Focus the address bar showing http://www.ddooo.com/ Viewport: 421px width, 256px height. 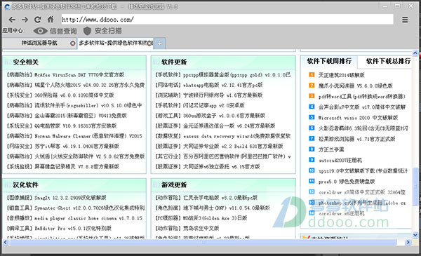[x=227, y=20]
